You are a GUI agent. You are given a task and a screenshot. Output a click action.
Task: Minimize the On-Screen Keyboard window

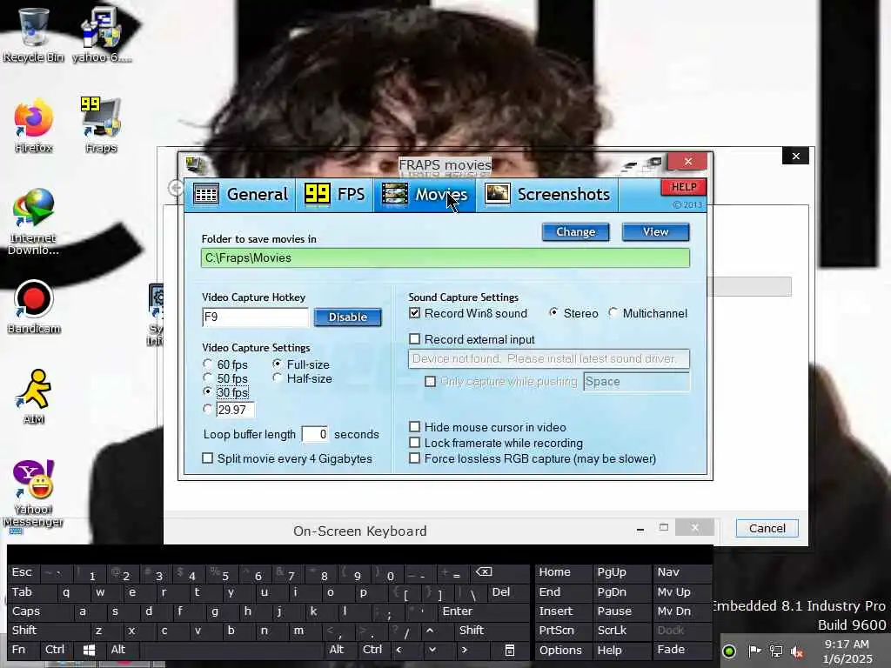point(640,529)
